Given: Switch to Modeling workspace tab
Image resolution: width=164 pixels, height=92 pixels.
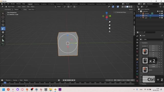Looking at the screenshot, I should [37, 4].
